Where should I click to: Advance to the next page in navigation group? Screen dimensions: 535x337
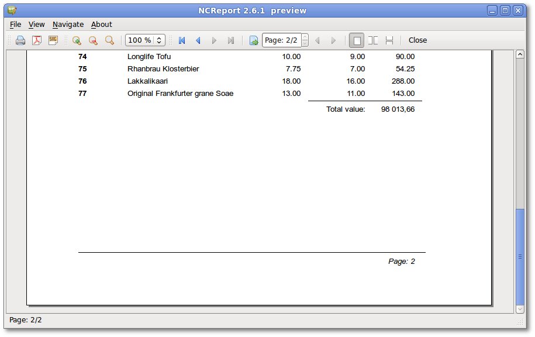pos(214,40)
